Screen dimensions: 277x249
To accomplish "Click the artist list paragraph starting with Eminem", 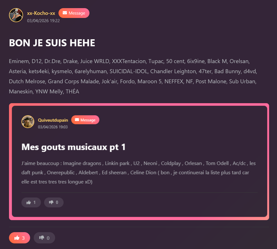I will click(133, 76).
